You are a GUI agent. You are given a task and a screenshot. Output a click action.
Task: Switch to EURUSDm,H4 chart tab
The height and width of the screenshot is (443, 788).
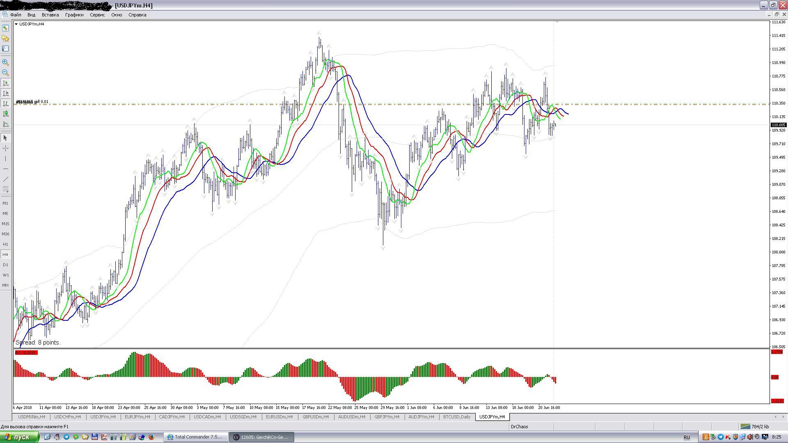point(279,417)
